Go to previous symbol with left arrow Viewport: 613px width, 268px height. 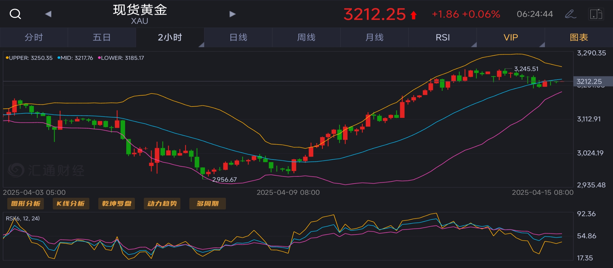click(48, 14)
